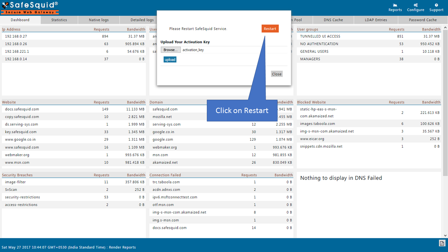Open the Native logs tab
The height and width of the screenshot is (252, 448).
99,20
